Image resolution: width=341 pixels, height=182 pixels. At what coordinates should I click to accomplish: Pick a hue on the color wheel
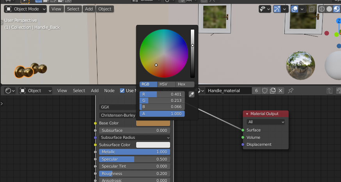pos(164,53)
